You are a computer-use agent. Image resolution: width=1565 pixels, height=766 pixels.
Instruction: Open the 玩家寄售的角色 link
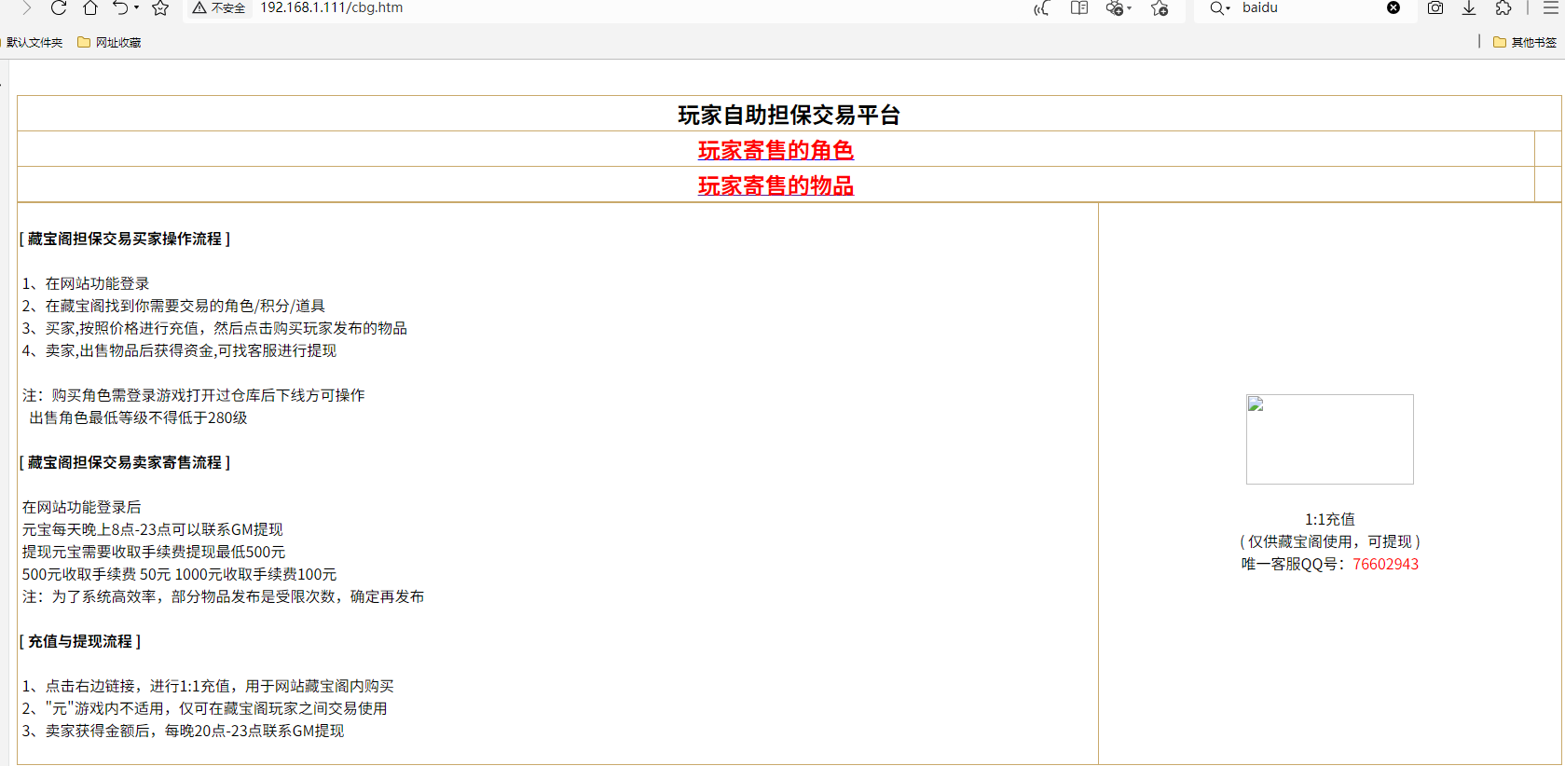coord(776,149)
